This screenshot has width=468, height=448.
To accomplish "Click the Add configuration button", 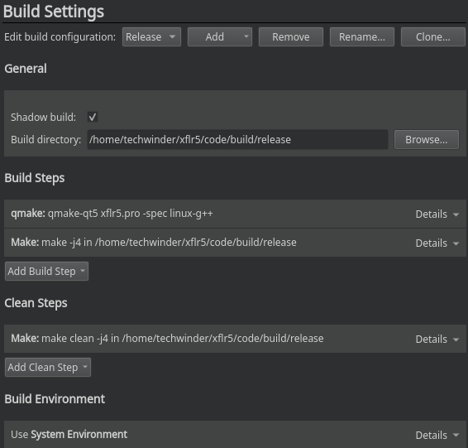I will click(220, 37).
